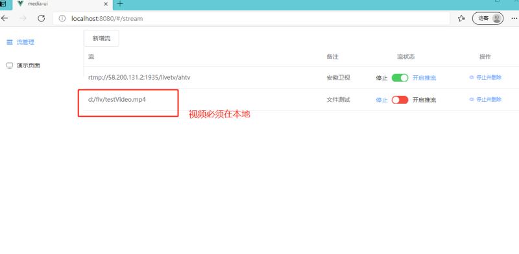
Task: Open the browser three-dot menu
Action: pyautogui.click(x=514, y=19)
